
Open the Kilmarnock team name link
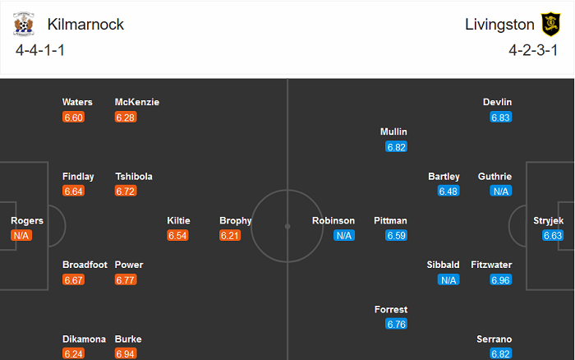click(x=85, y=25)
